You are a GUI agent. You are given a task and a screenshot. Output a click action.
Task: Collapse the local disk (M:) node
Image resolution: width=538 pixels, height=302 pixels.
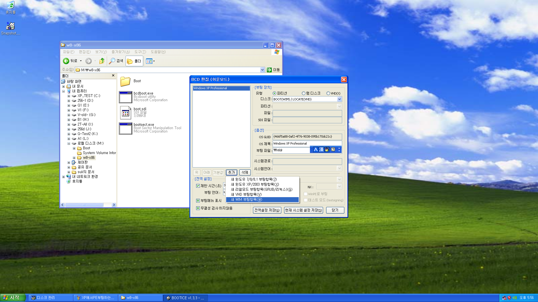pyautogui.click(x=69, y=144)
